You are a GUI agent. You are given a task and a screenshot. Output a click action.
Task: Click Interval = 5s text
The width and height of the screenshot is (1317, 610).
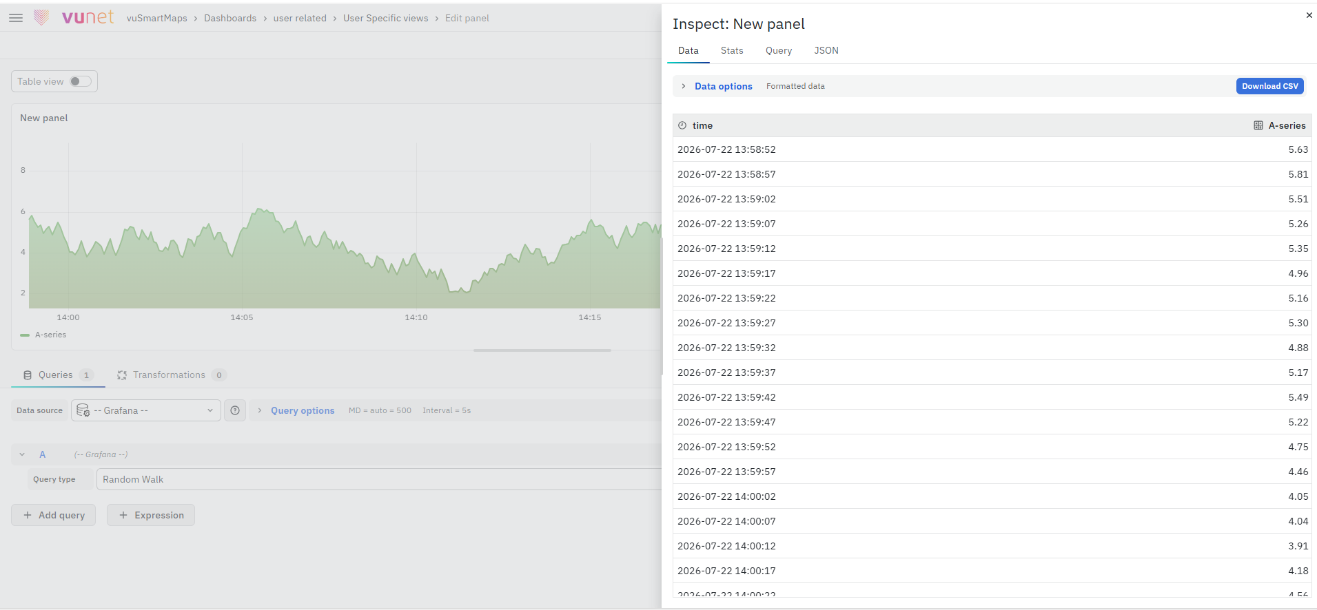447,410
